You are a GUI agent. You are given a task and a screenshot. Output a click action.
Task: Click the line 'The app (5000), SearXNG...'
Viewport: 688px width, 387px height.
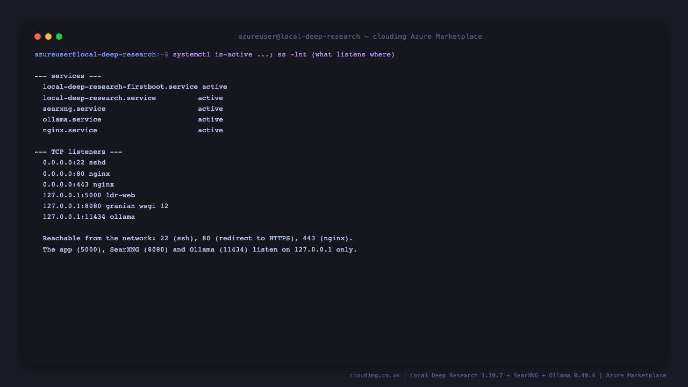[x=200, y=249]
